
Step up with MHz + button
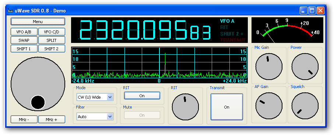point(52,120)
